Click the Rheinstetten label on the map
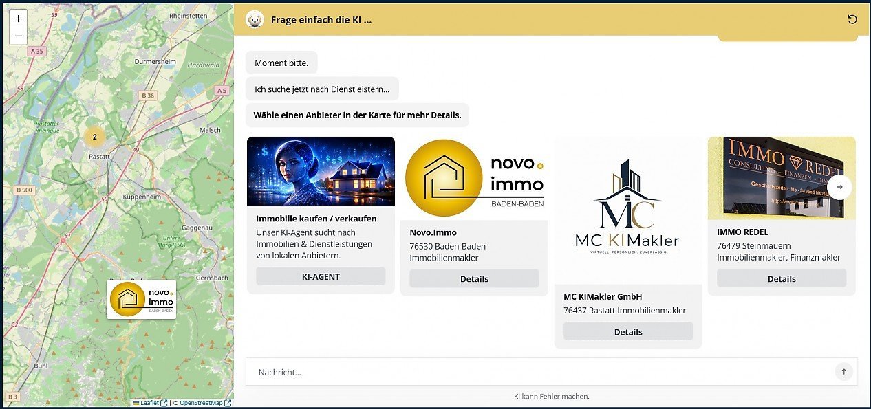 [189, 15]
